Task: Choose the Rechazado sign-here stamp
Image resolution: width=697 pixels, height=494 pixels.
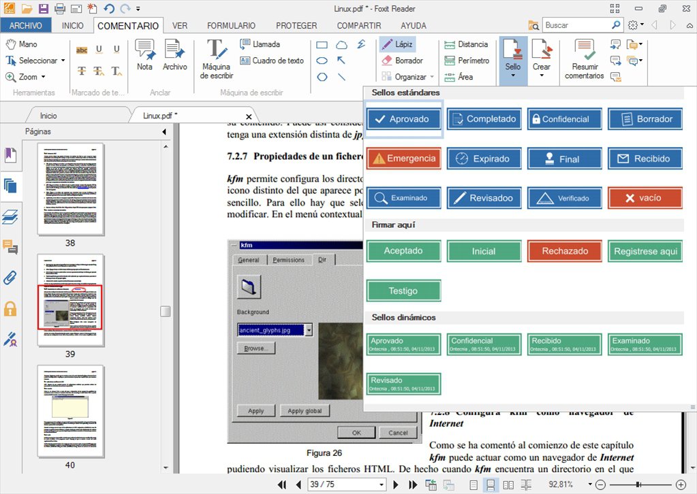Action: coord(565,251)
